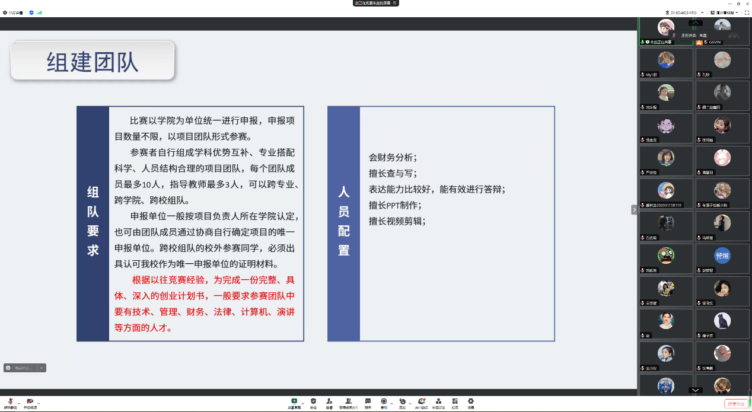Select the white rabbit avatar participant tile
Screen dimensions: 752x412
coord(722,161)
